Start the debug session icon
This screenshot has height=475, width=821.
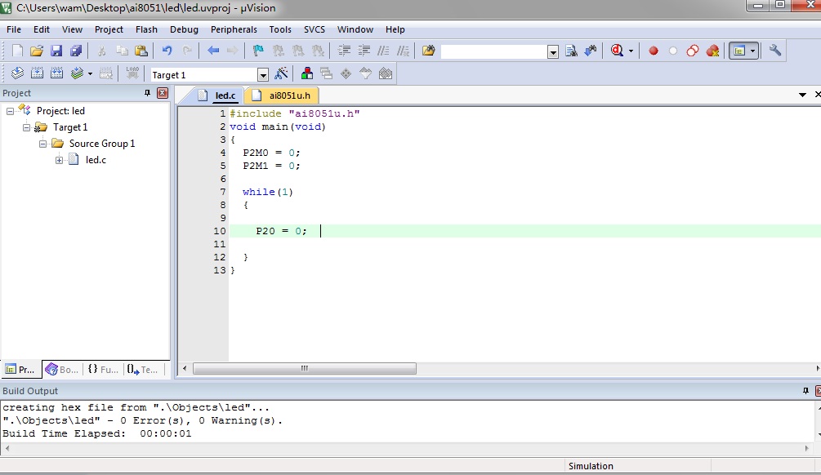click(618, 51)
